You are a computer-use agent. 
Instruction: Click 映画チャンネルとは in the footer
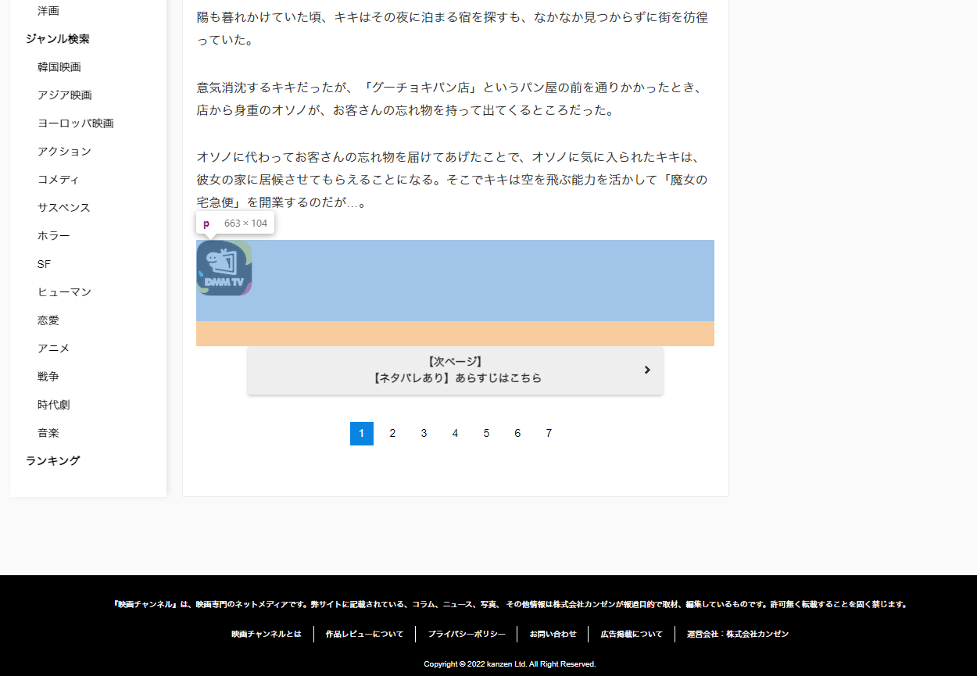pyautogui.click(x=266, y=634)
